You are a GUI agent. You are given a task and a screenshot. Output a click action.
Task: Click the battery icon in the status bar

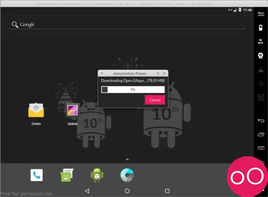tap(240, 10)
